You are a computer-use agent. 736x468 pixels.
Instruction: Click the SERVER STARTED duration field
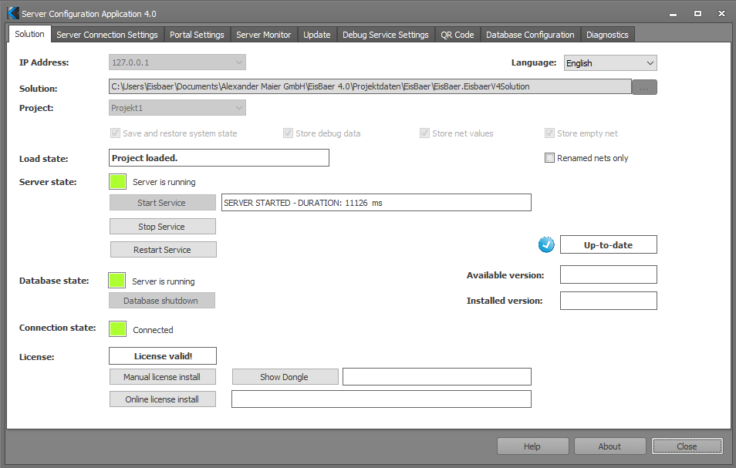pos(376,203)
